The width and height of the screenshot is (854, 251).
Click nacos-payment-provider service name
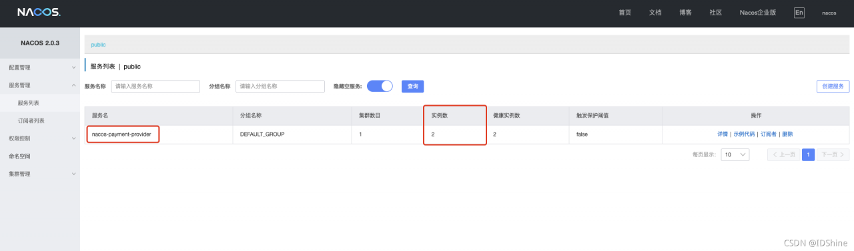click(x=122, y=134)
